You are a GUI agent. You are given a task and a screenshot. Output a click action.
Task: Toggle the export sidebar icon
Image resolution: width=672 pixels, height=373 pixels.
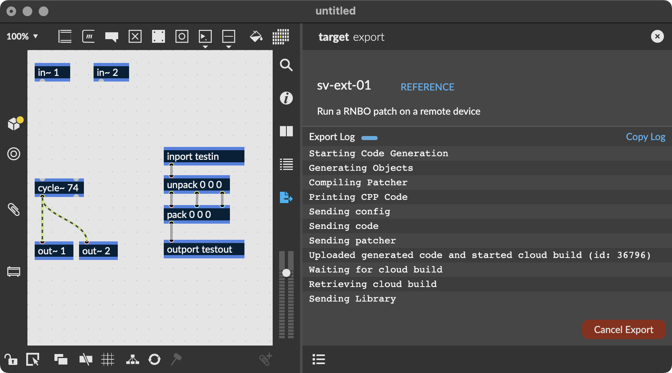(286, 197)
